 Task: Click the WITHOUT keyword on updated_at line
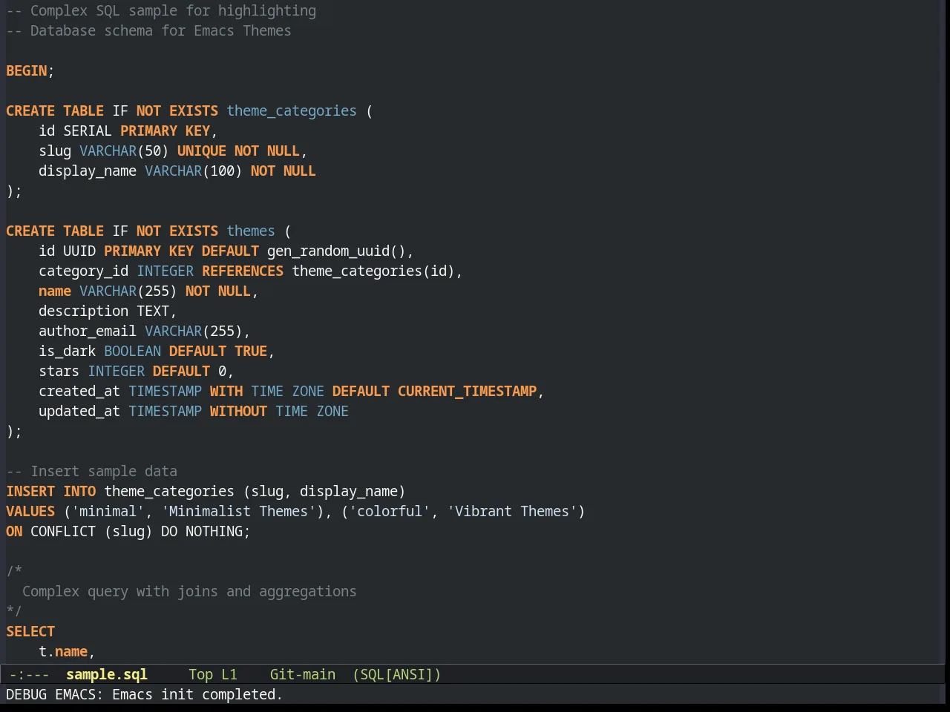(238, 411)
